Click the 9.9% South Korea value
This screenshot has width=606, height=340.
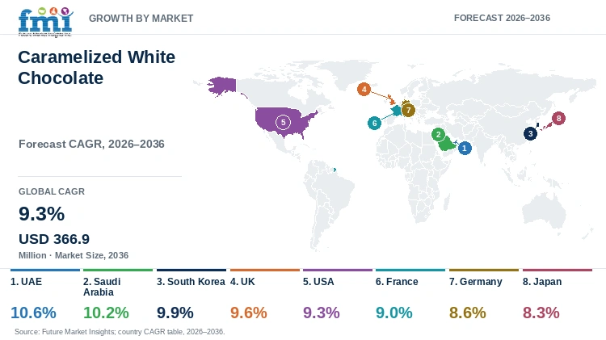click(175, 313)
